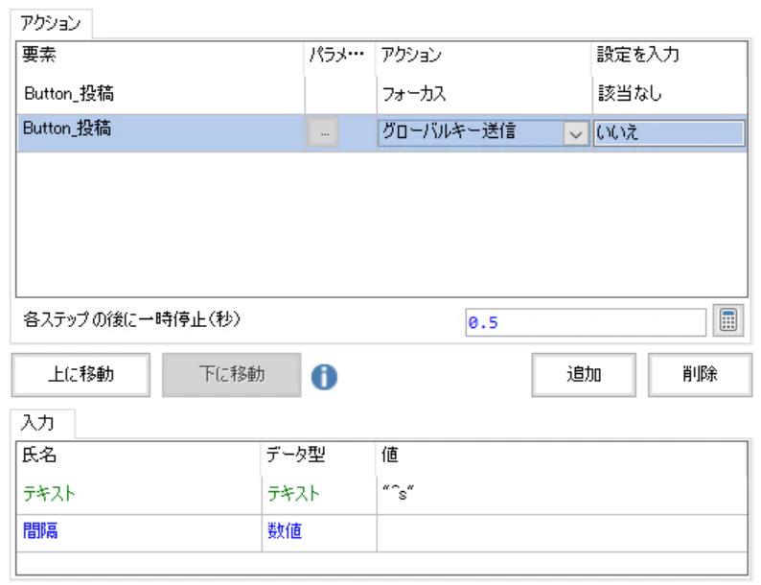The height and width of the screenshot is (585, 761).
Task: Open the calculator icon beside pause field
Action: click(728, 320)
